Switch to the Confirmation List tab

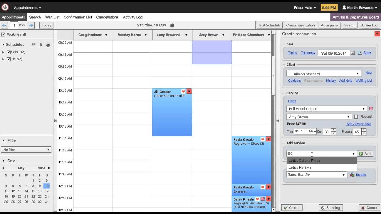click(x=78, y=17)
